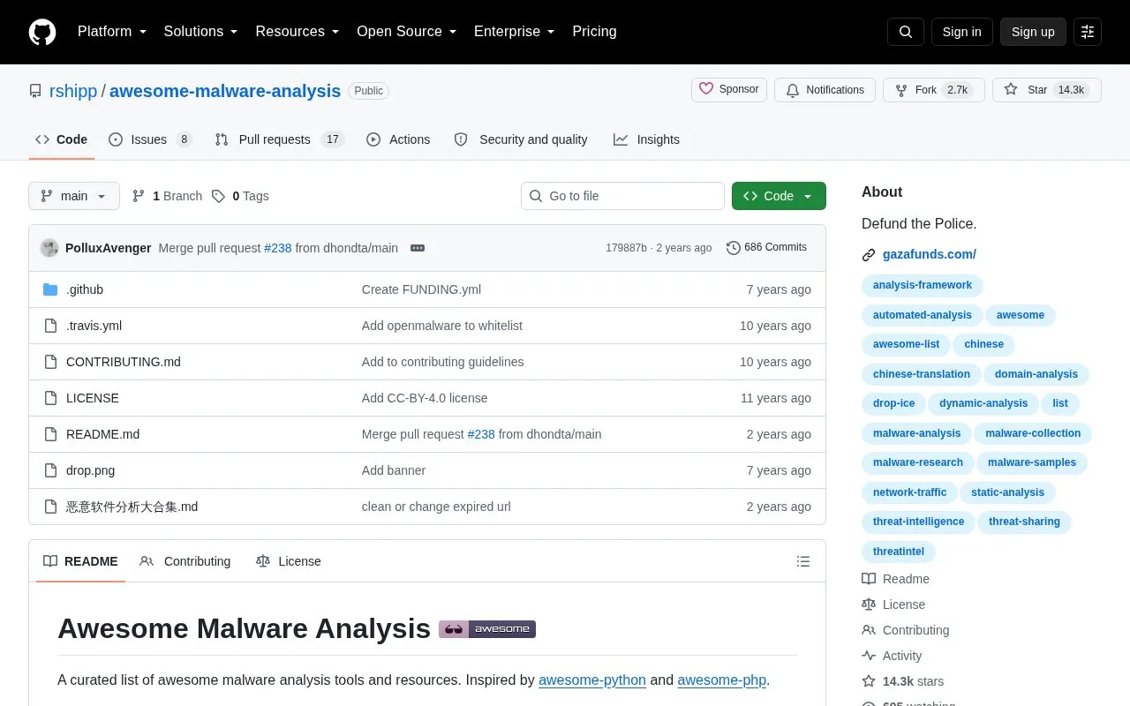Star the repository
The image size is (1130, 706).
coord(1047,90)
